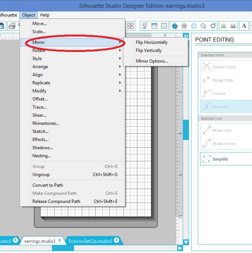This screenshot has width=252, height=253.
Task: Click the scroll right arrow
Action: tap(180, 248)
